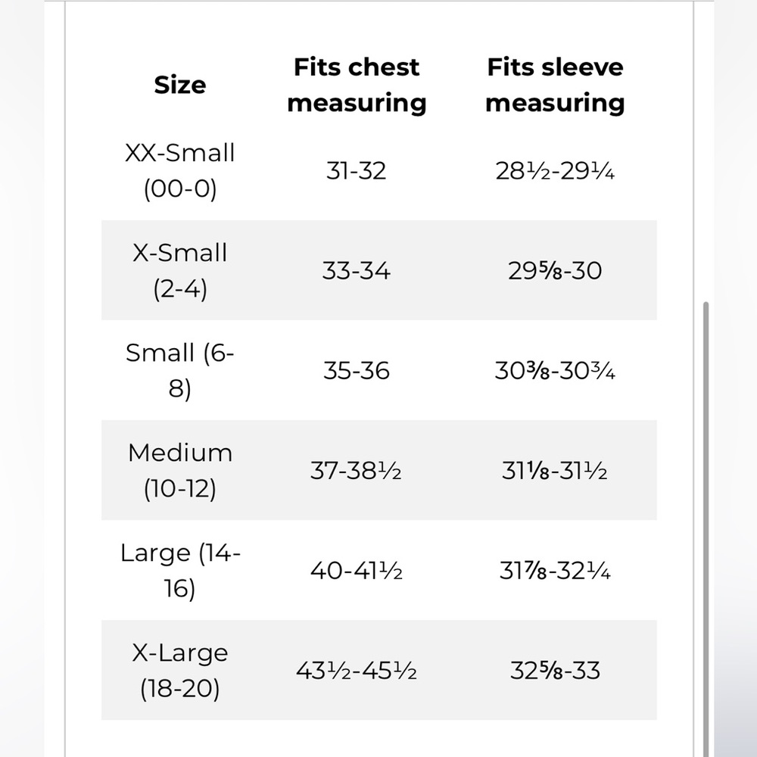
Task: Select the X-Small (2-4) size cell
Action: pos(180,270)
